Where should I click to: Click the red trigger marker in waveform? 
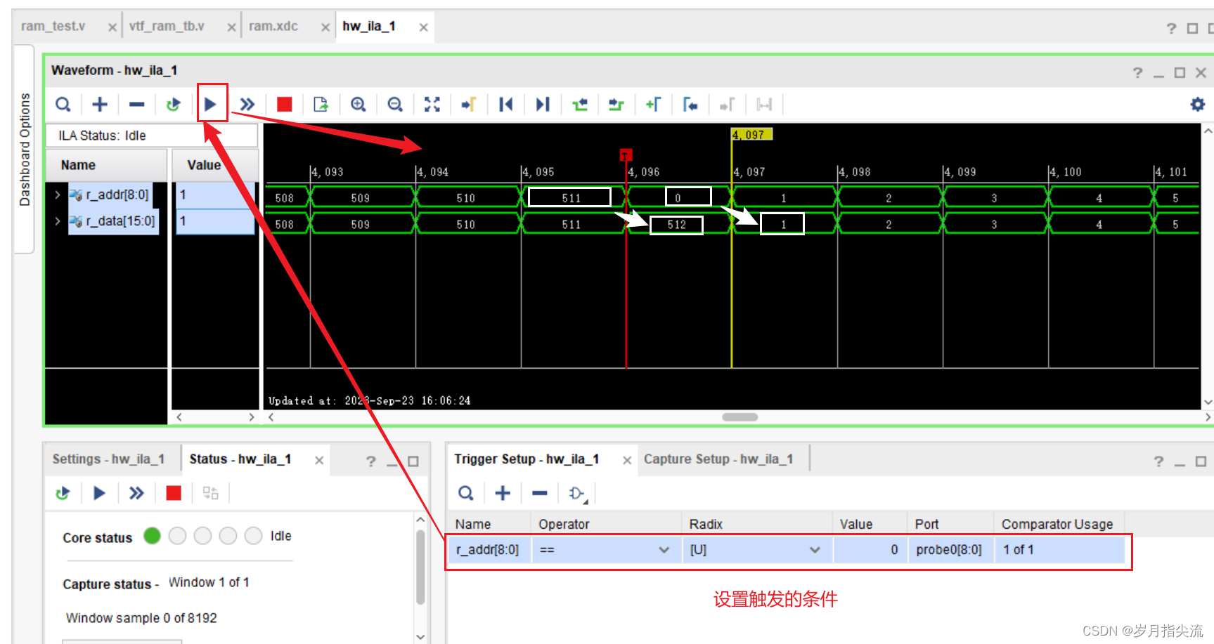point(626,155)
